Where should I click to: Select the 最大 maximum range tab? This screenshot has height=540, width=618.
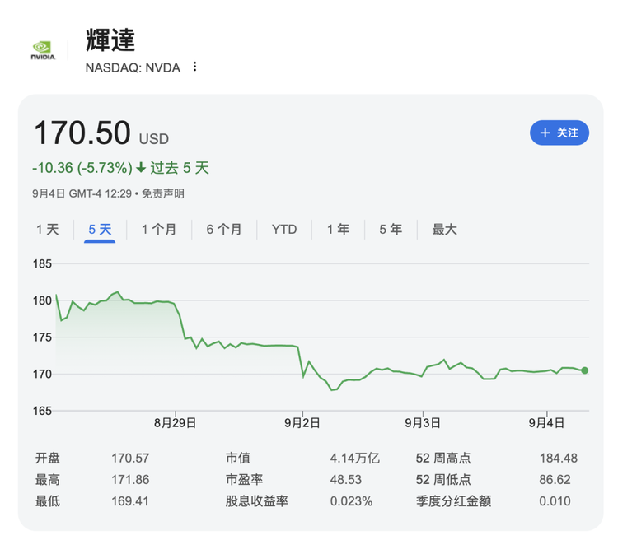(444, 230)
